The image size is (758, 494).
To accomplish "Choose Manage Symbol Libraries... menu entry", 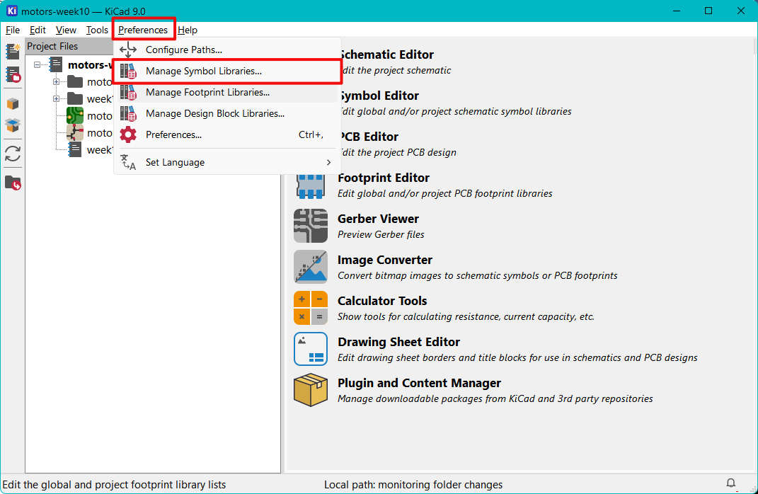I will pos(226,71).
